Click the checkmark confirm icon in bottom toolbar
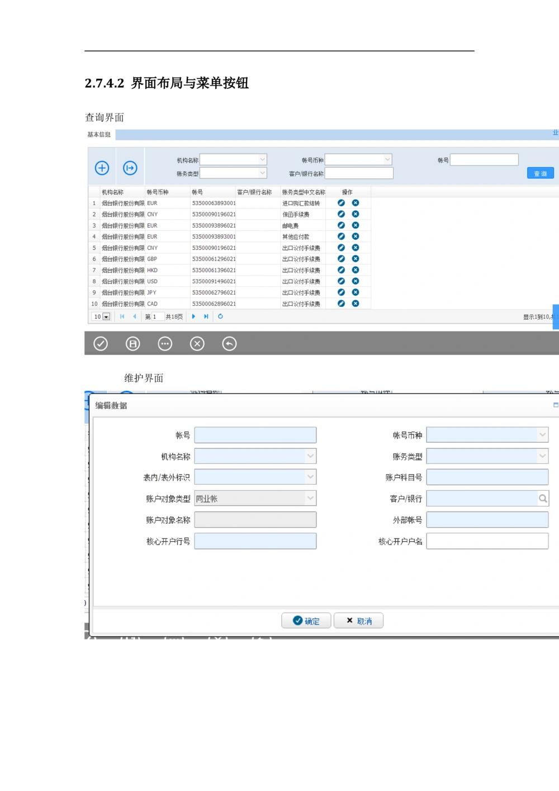 pos(101,344)
